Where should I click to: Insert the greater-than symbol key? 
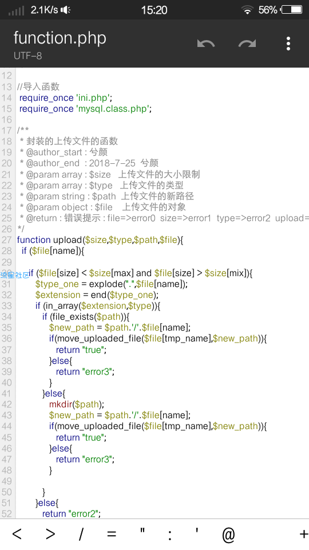pos(50,534)
